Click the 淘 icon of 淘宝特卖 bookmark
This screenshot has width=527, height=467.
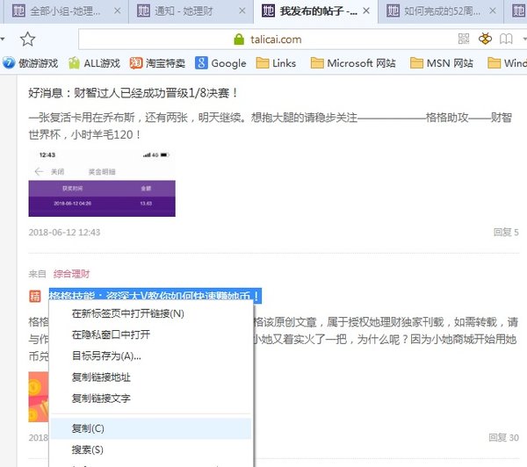coord(136,63)
